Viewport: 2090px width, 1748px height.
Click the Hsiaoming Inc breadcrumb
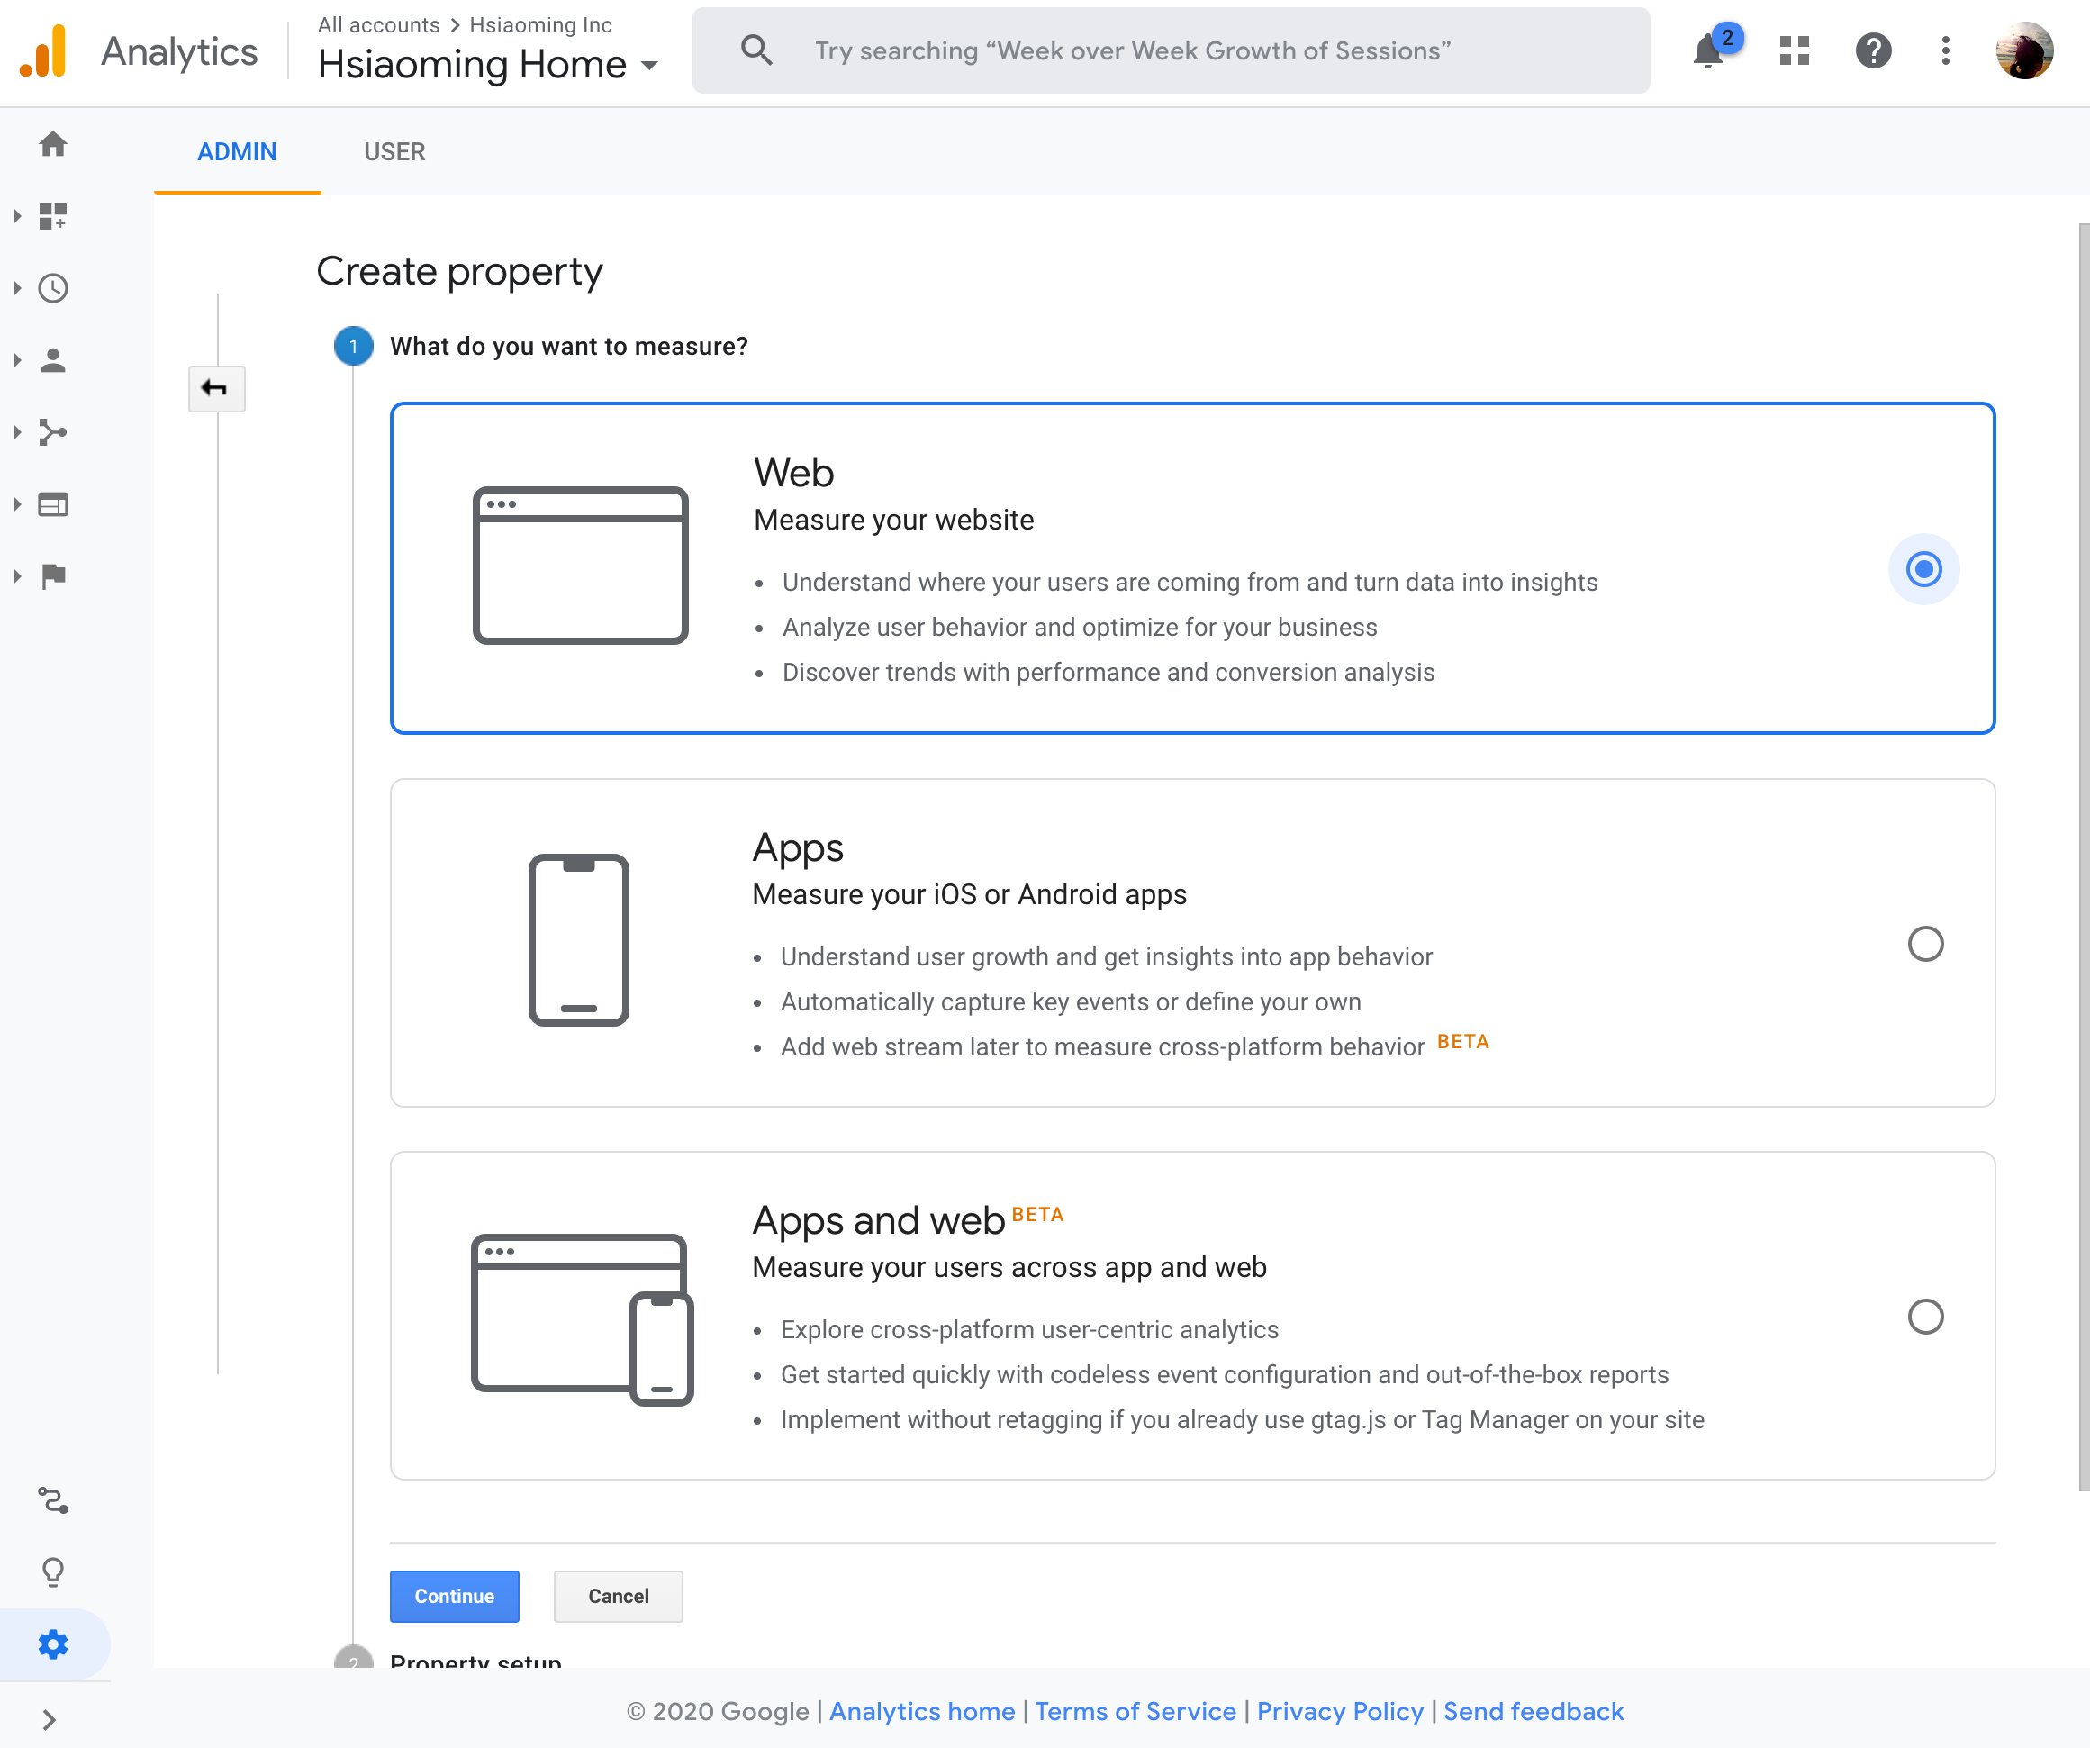coord(540,25)
